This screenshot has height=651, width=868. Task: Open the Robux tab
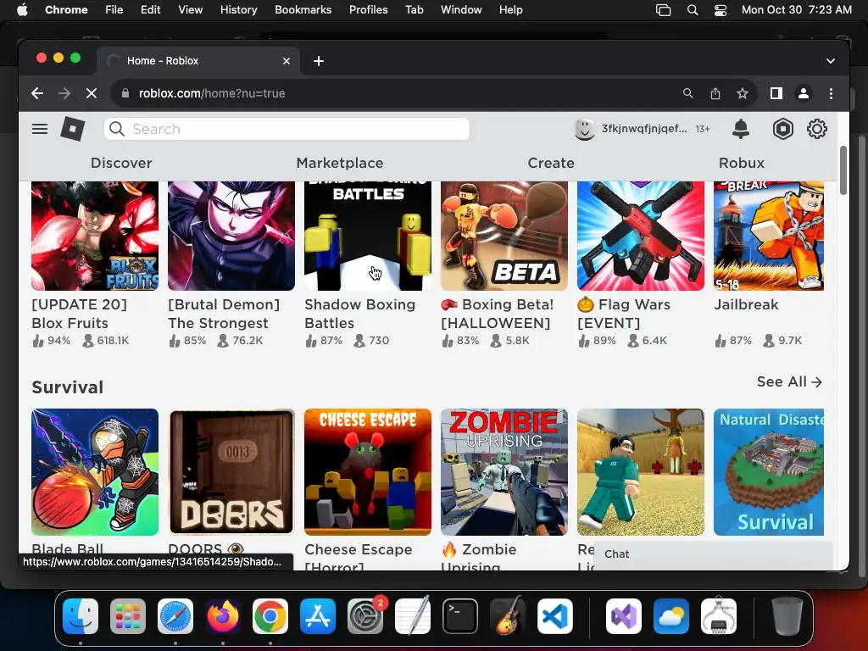pyautogui.click(x=741, y=163)
